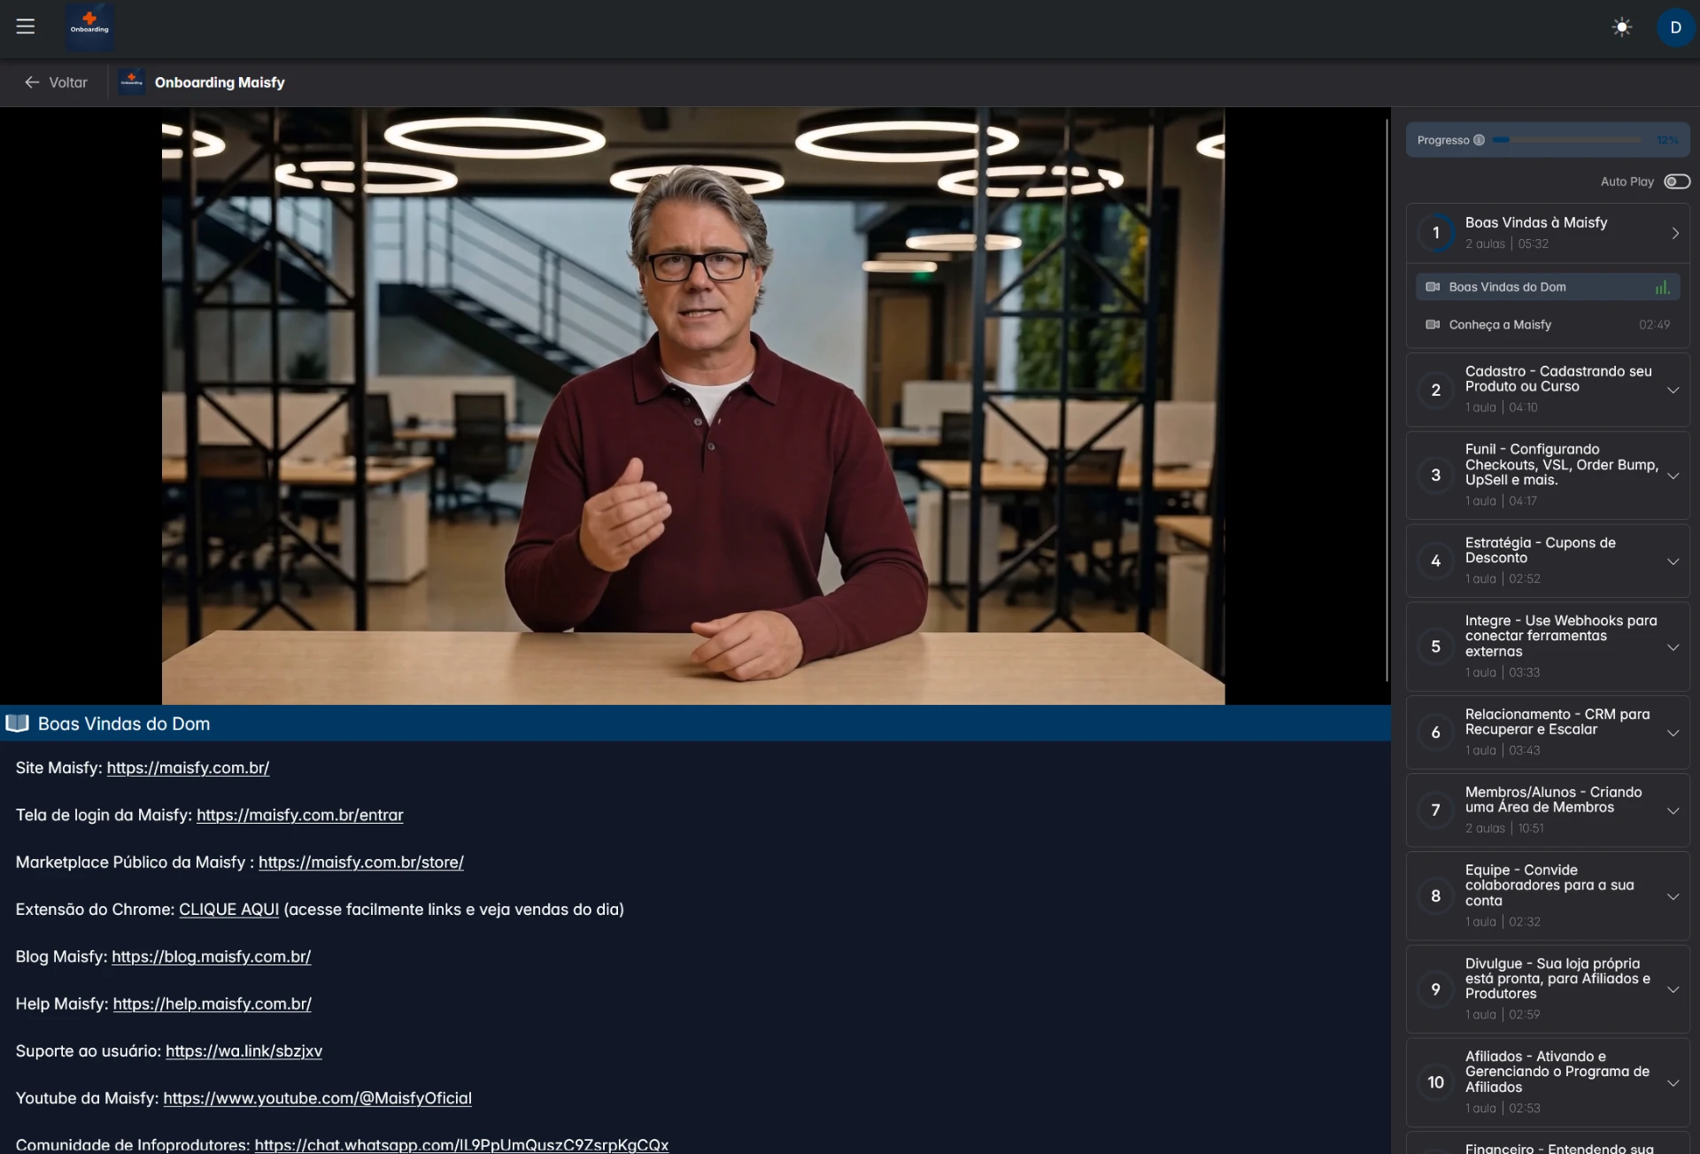Click the progress info icon

1479,140
